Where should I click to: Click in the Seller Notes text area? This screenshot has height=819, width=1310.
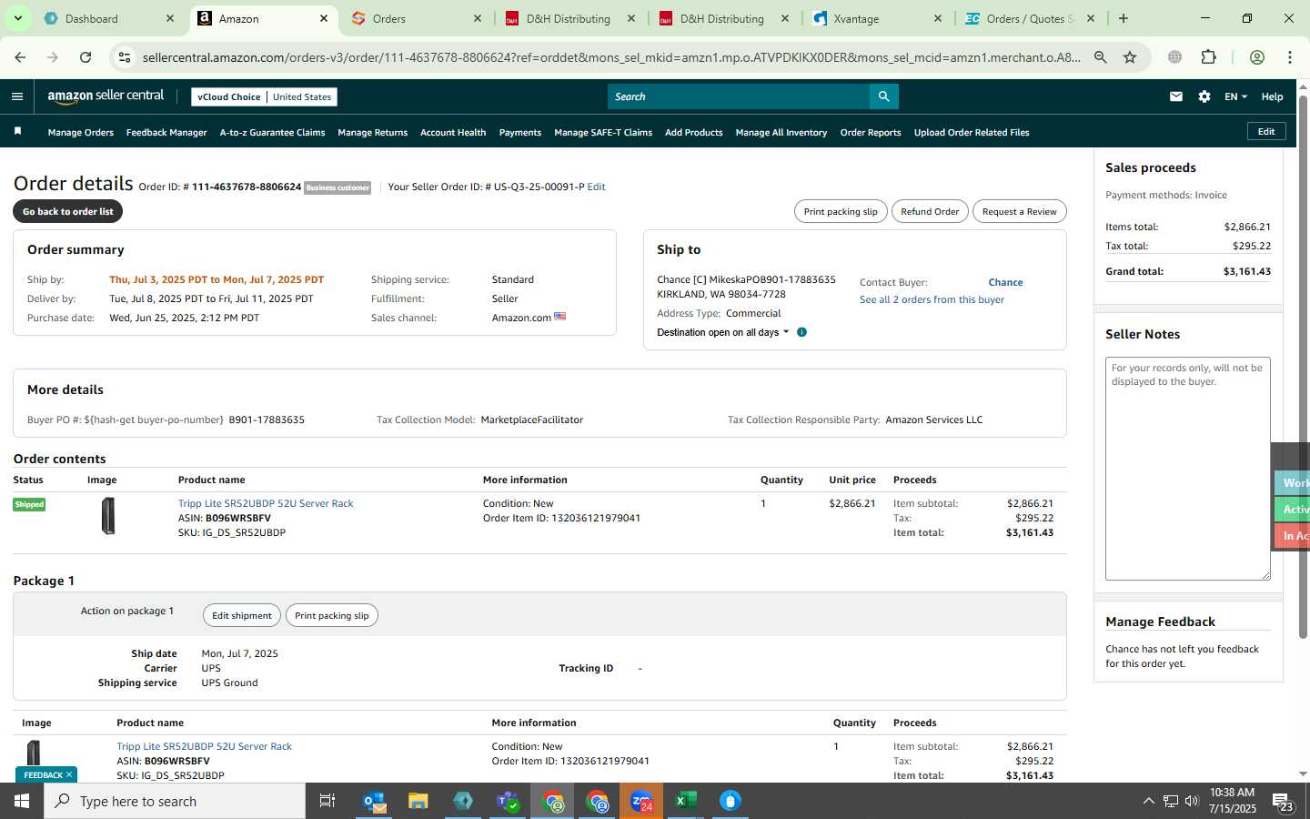click(1187, 469)
